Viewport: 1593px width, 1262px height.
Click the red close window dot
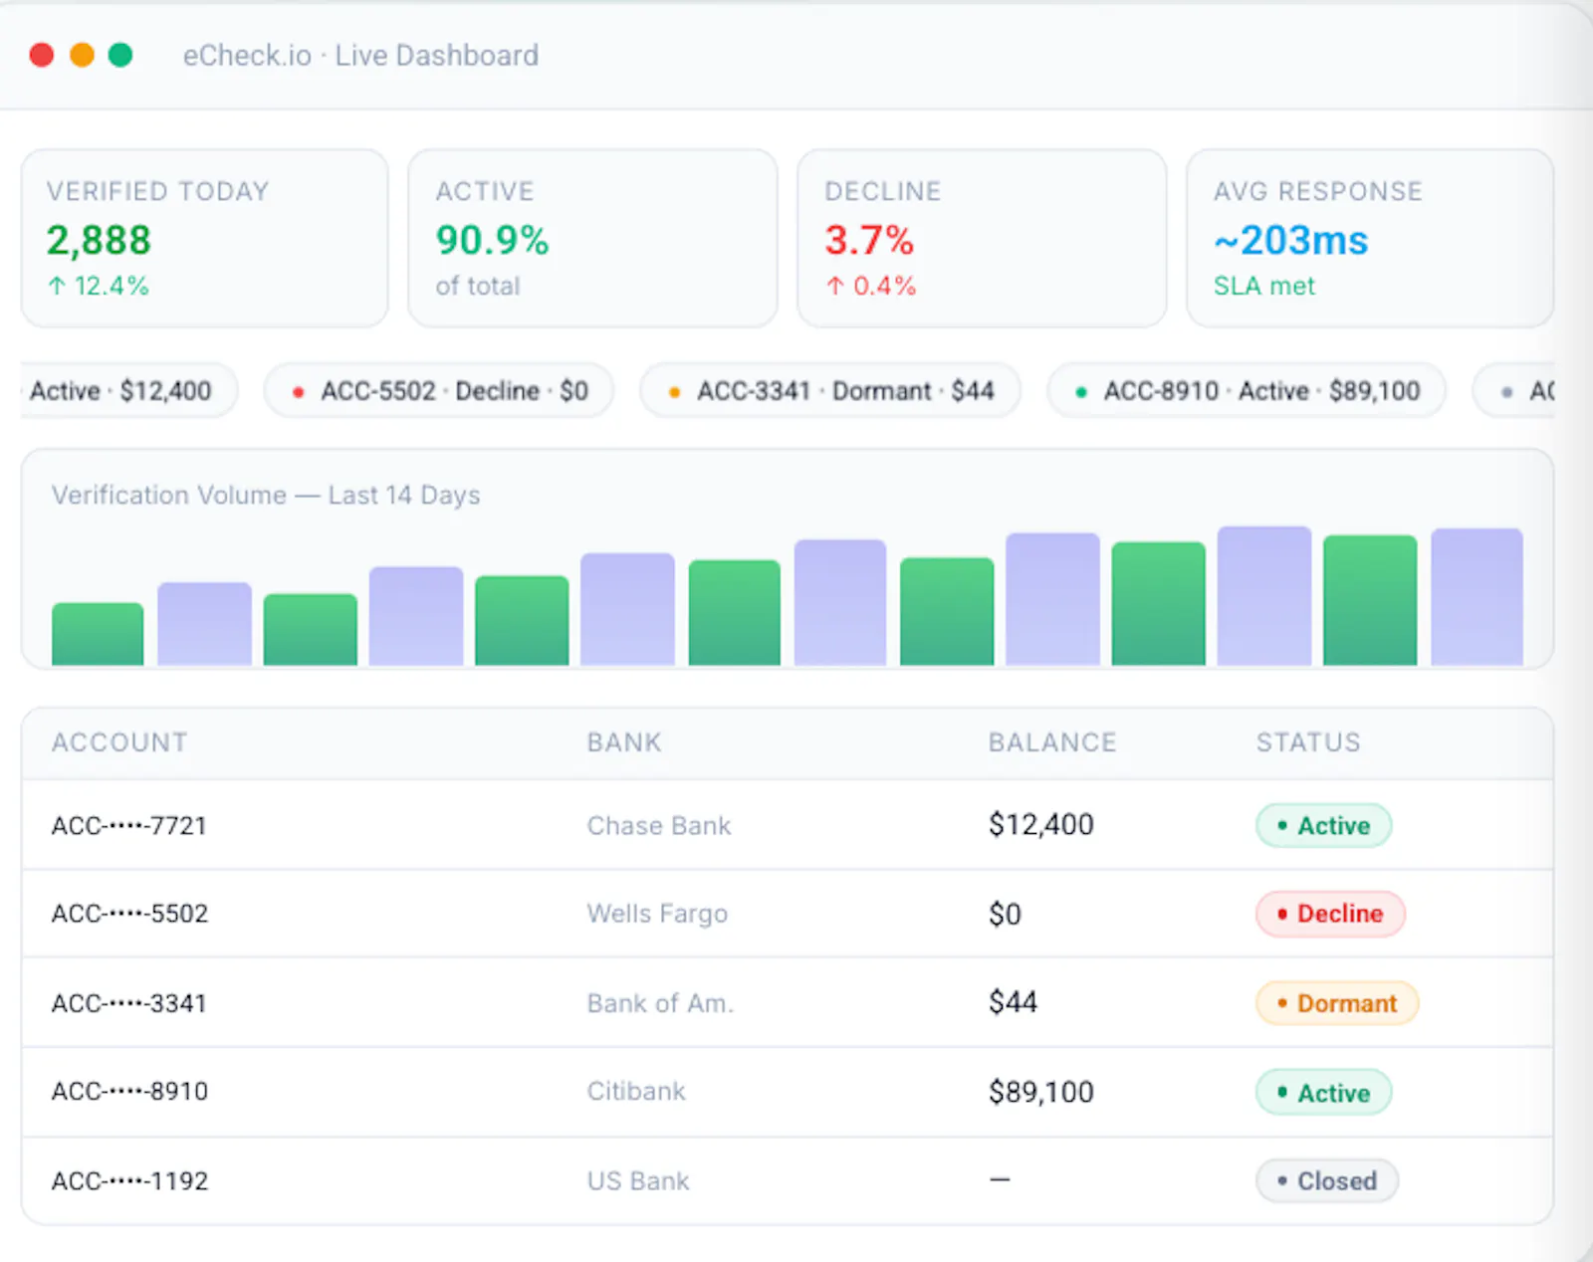[42, 55]
